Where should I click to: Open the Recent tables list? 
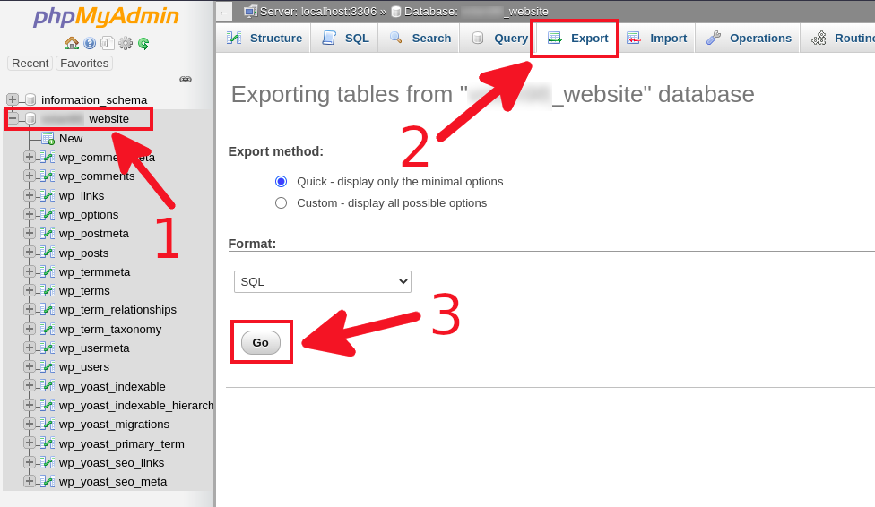tap(30, 63)
